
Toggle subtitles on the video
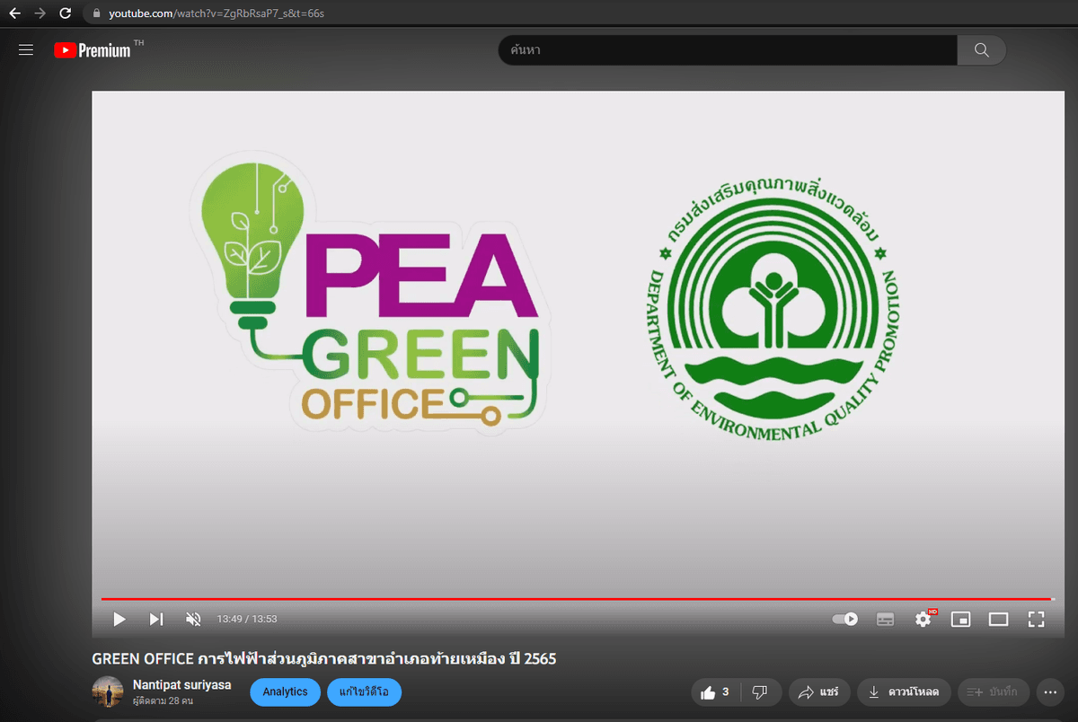coord(885,619)
